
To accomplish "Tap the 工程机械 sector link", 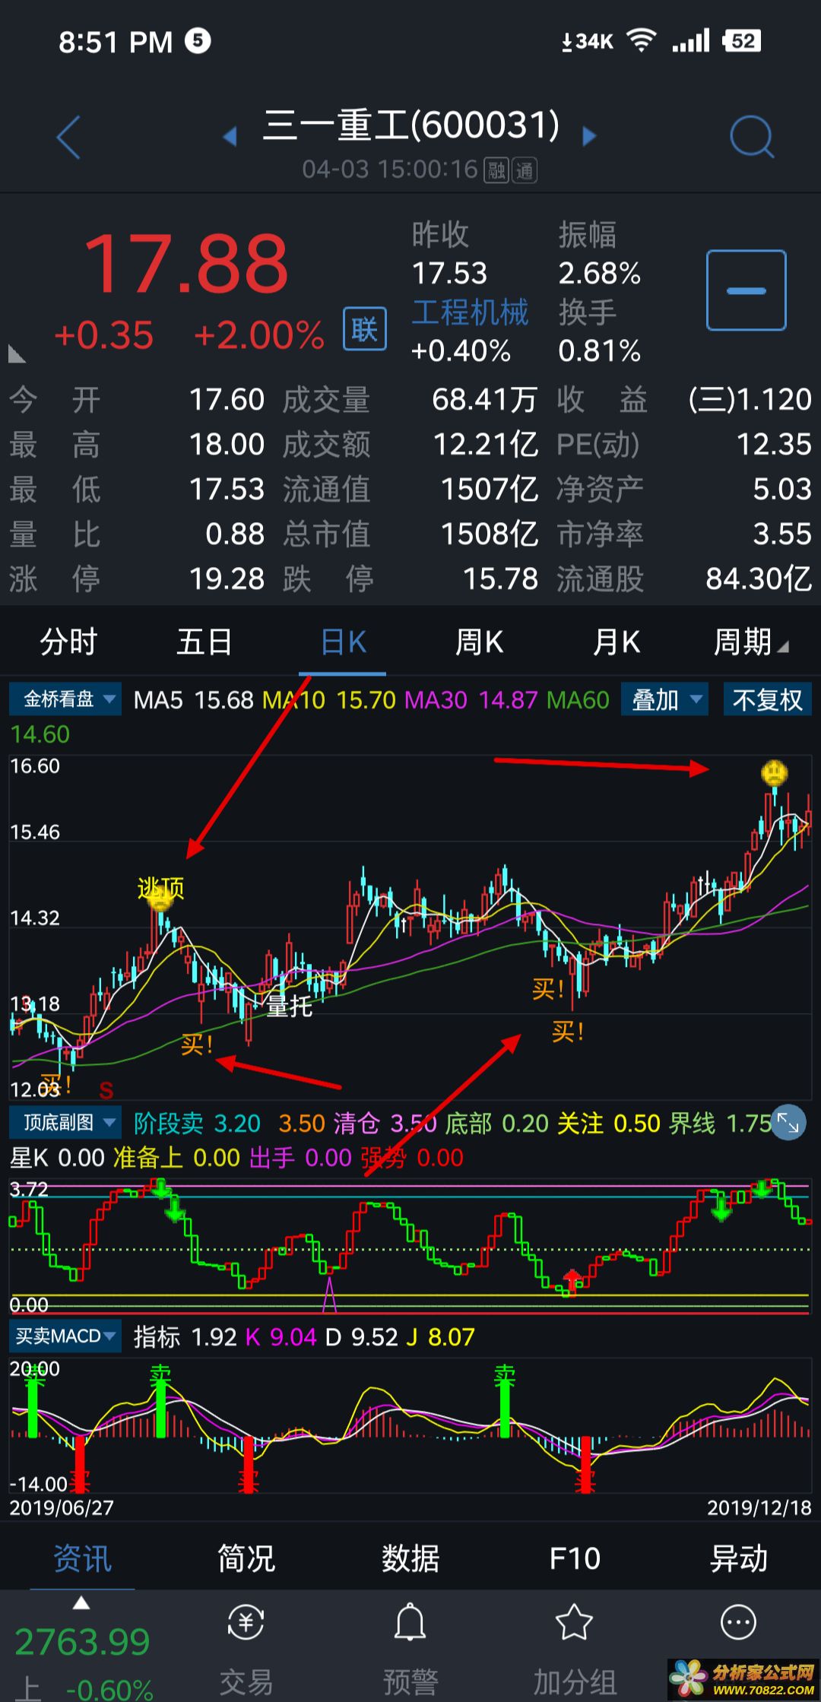I will coord(470,312).
